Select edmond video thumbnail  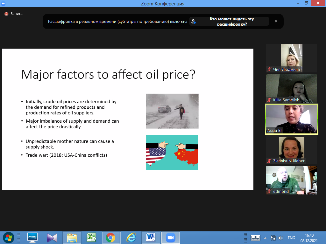(x=292, y=180)
